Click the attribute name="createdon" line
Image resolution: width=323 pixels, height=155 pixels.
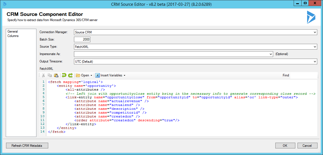[x=107, y=116]
